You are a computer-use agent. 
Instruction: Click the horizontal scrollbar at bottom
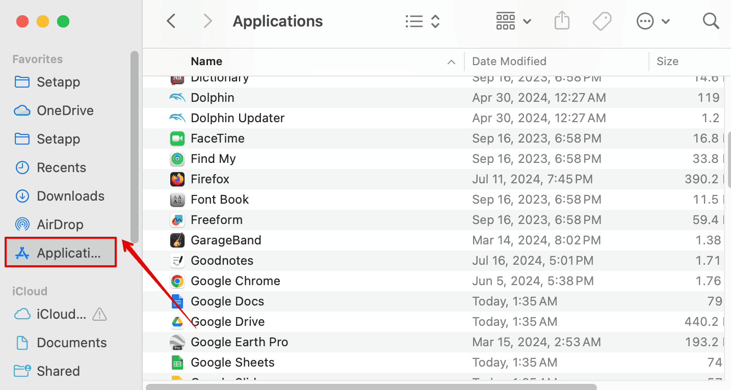coord(371,387)
